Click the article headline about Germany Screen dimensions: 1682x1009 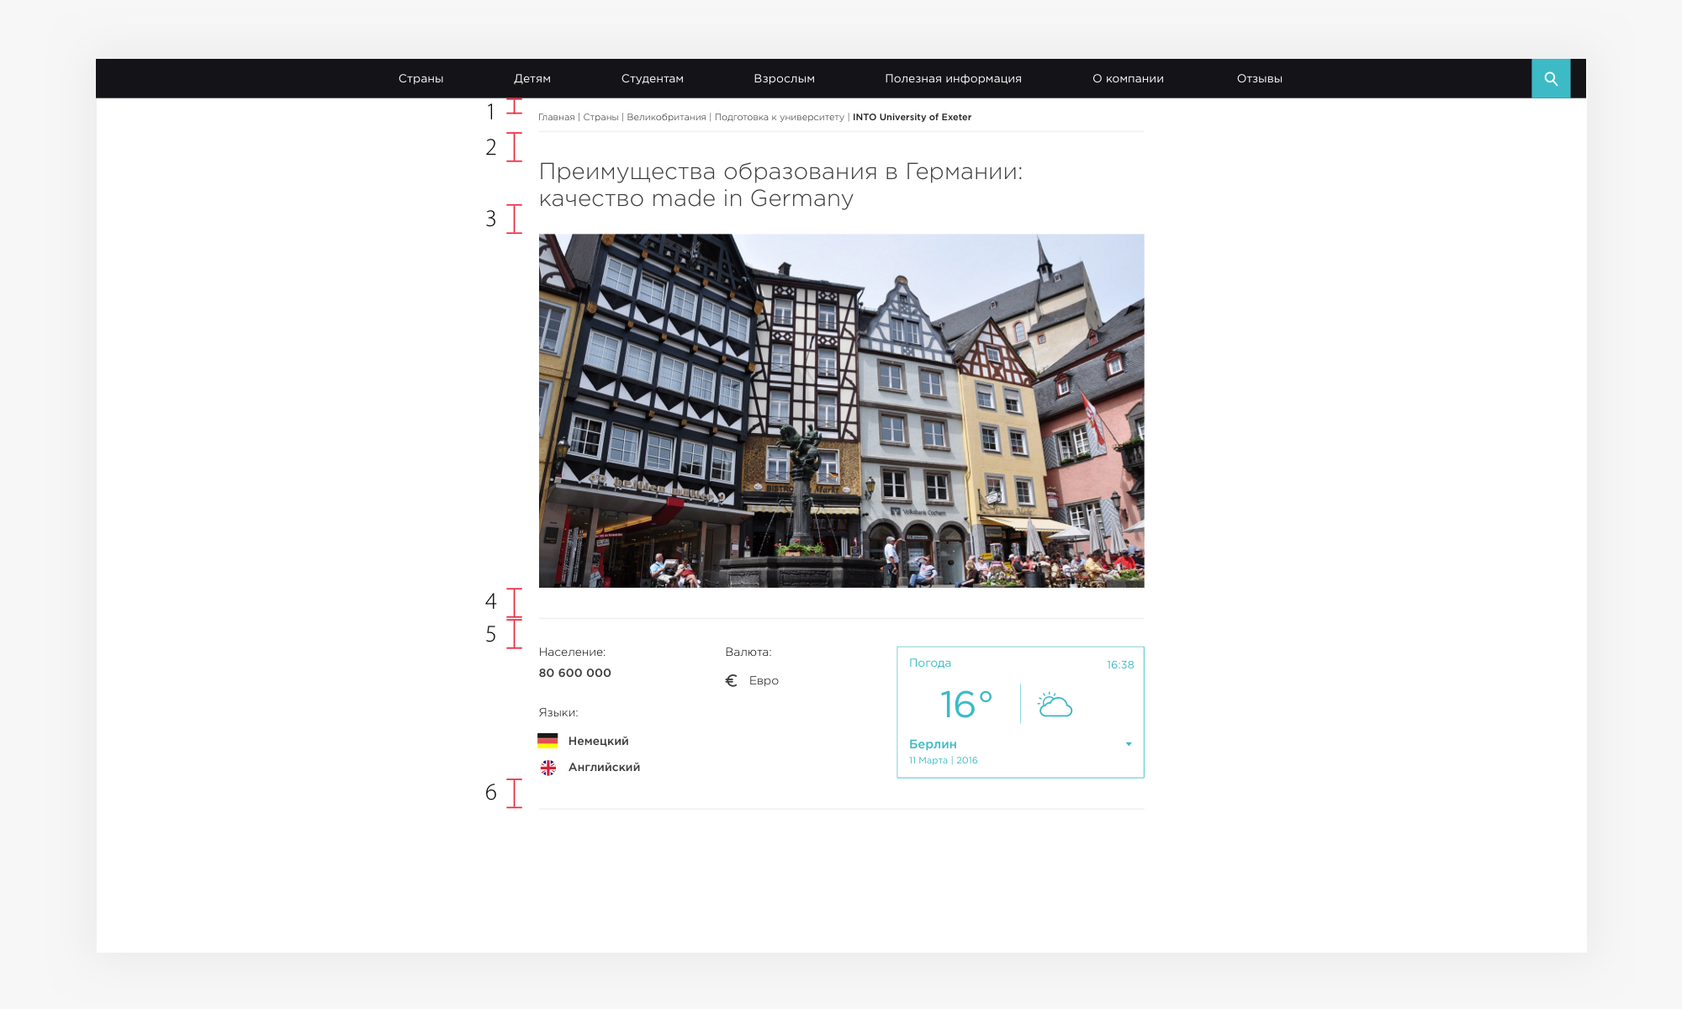point(780,185)
